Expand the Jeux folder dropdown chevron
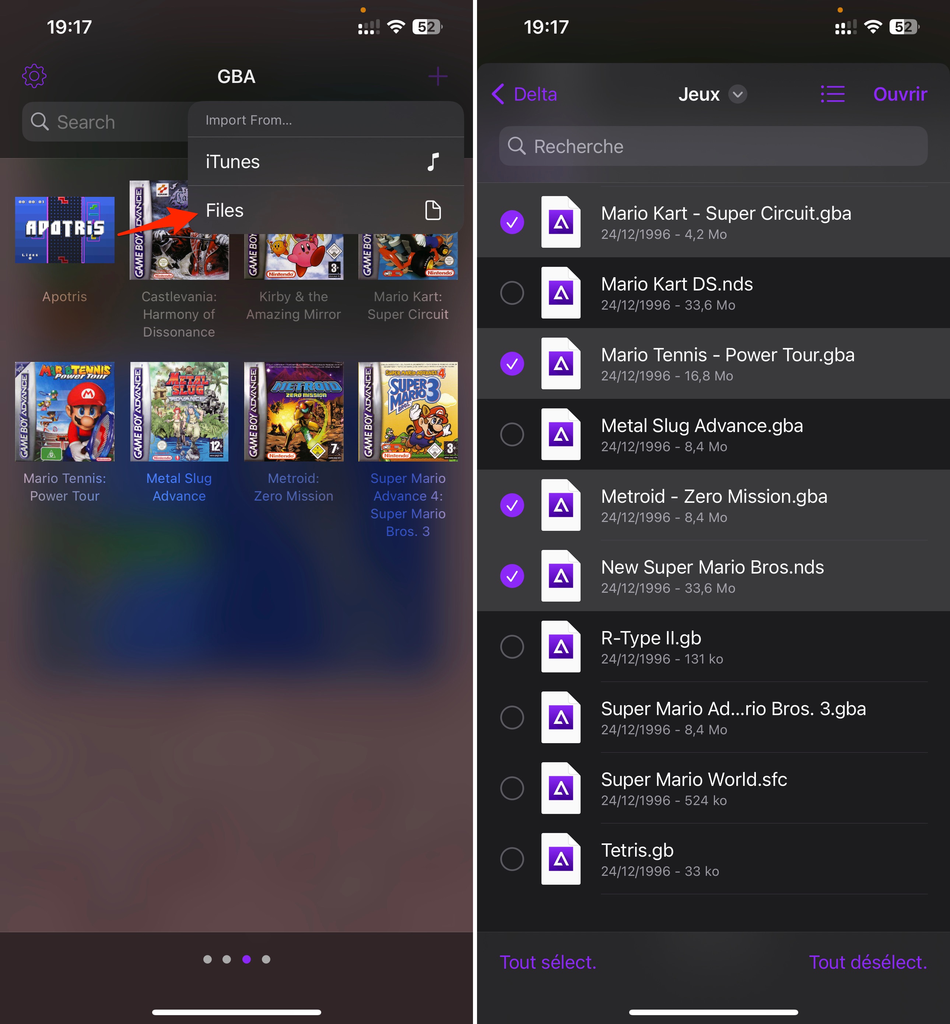Viewport: 950px width, 1024px height. pos(738,94)
